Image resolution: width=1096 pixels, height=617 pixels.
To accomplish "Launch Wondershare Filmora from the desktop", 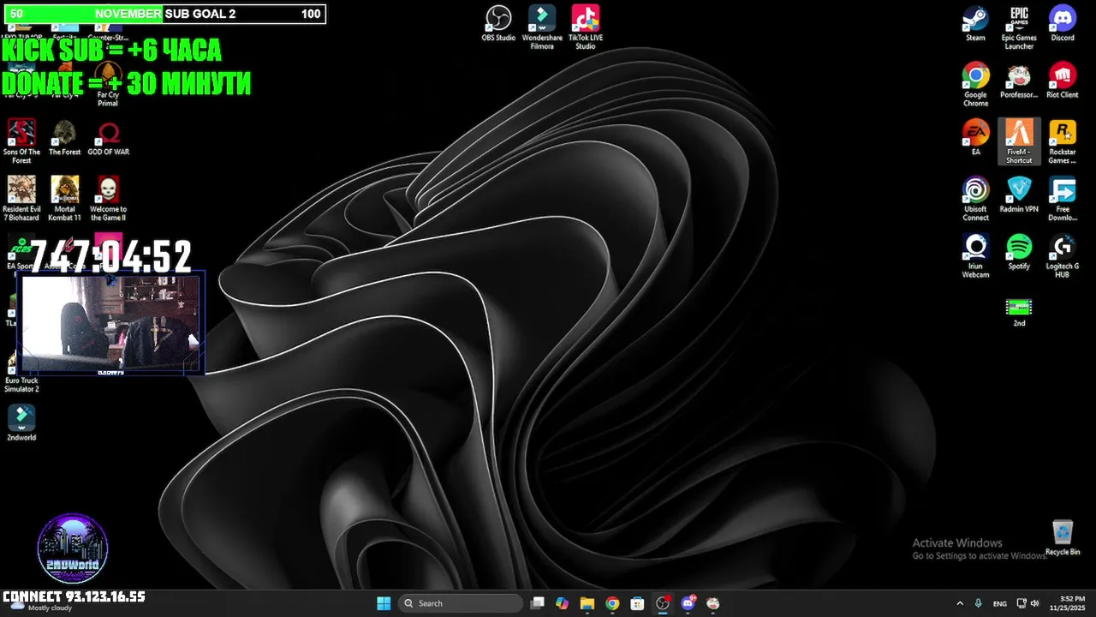I will click(x=542, y=27).
